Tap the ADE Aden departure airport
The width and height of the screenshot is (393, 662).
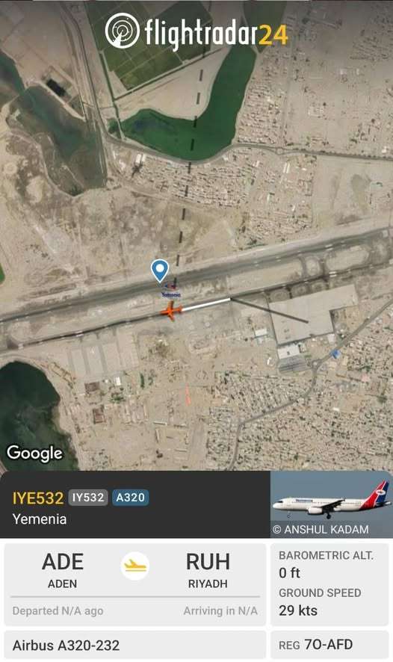point(63,570)
